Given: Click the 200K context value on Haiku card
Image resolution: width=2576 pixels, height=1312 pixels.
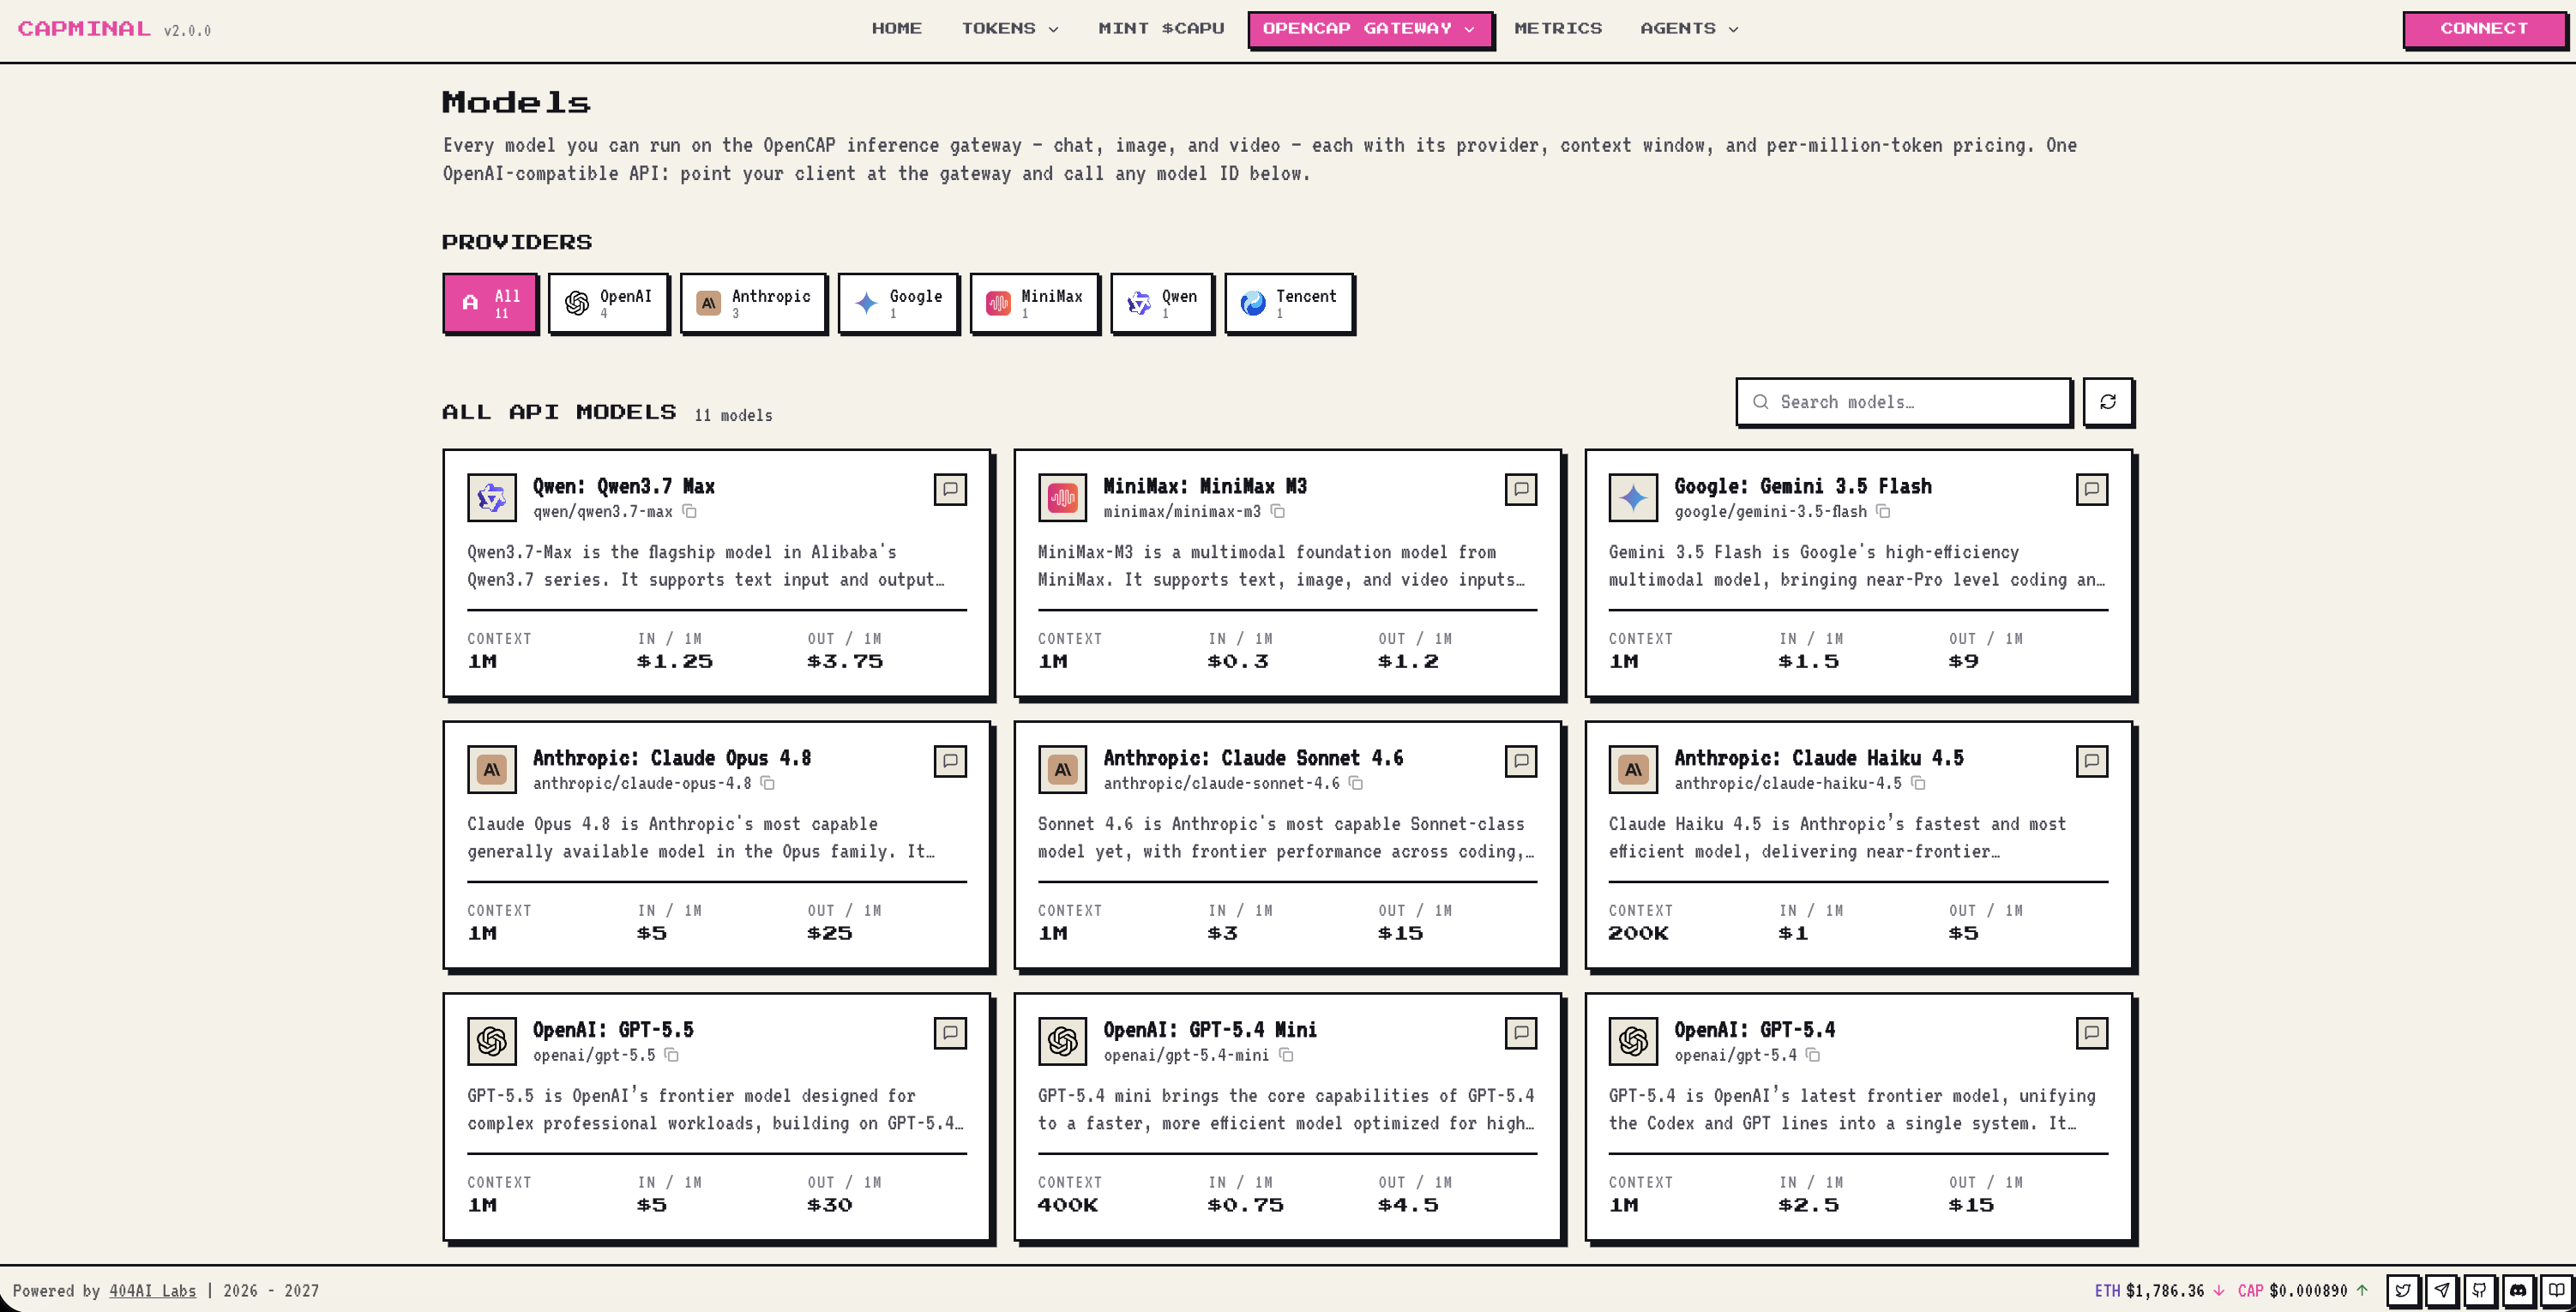Looking at the screenshot, I should pos(1638,933).
